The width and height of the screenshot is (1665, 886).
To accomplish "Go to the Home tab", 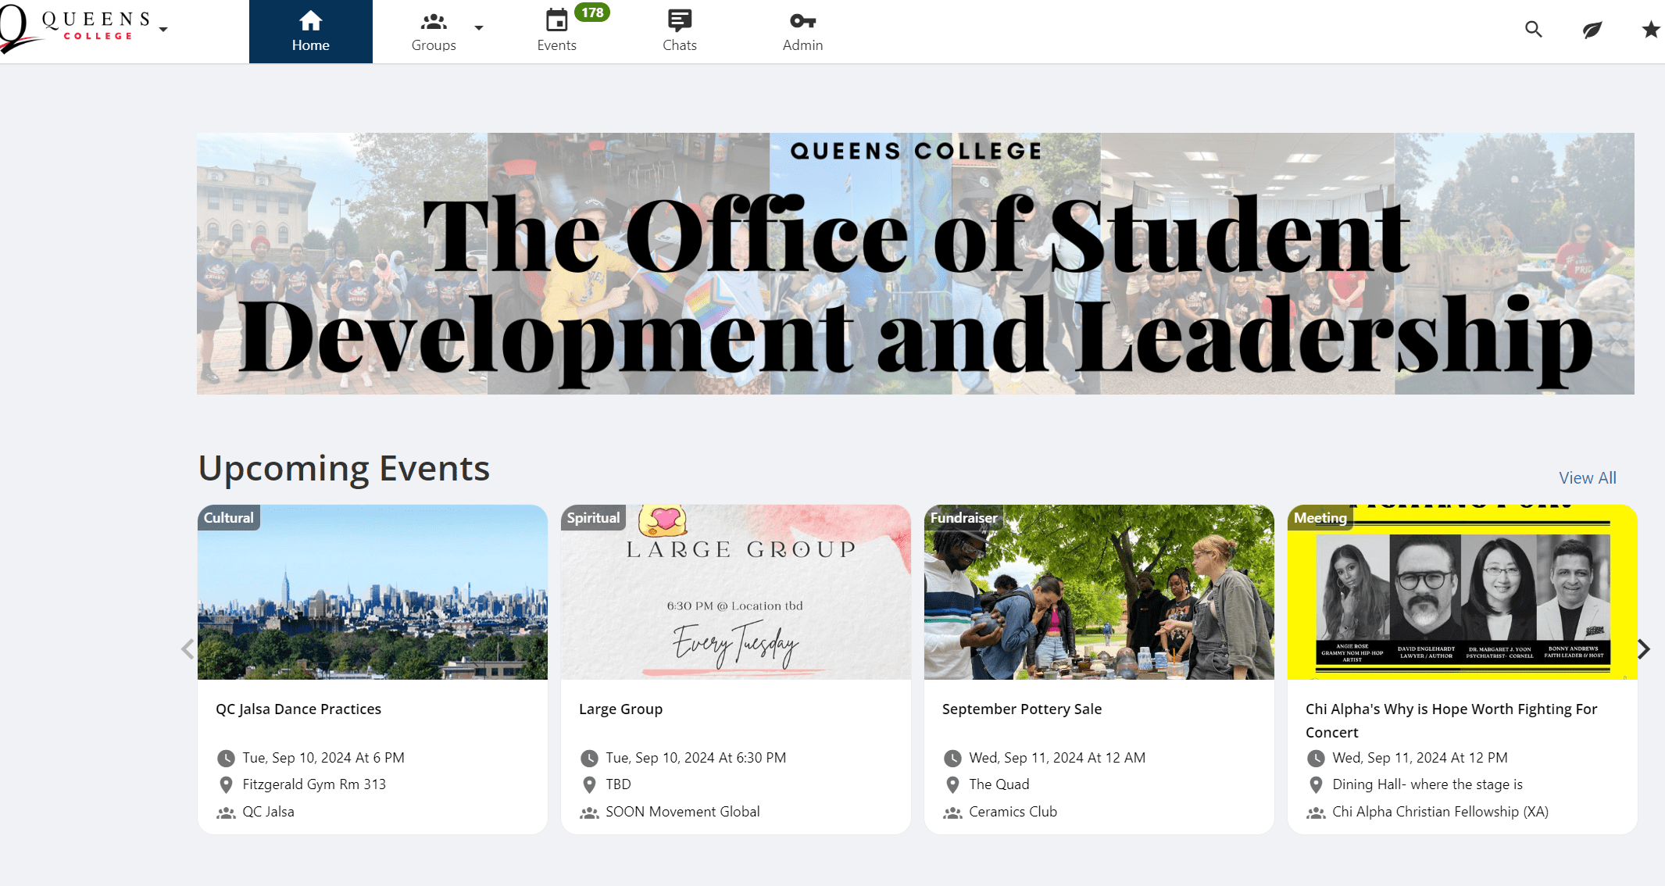I will [311, 31].
